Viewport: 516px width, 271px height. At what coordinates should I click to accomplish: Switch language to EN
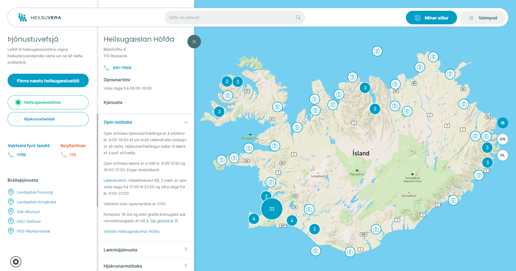502,139
